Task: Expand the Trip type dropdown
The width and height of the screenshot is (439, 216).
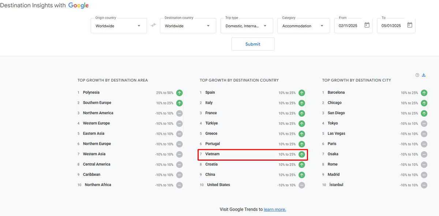Action: tap(247, 26)
